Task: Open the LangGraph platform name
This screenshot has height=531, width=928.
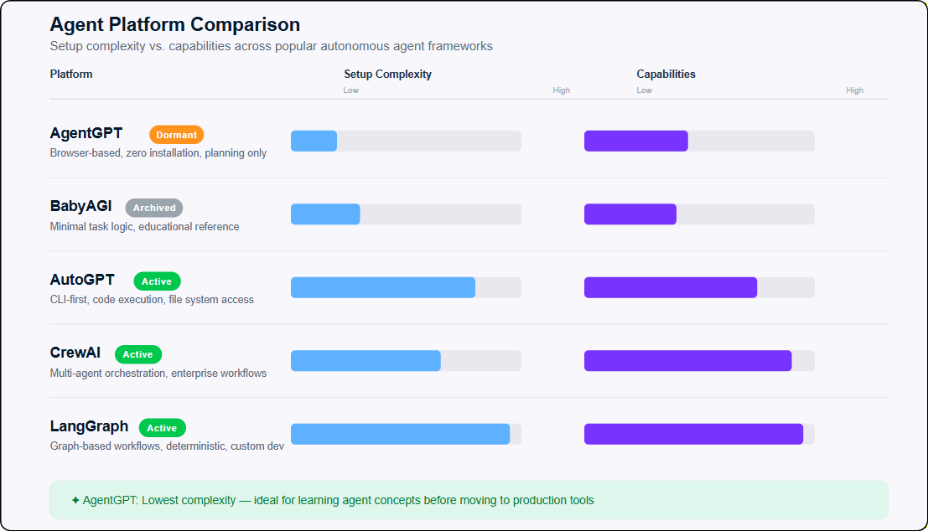Action: tap(89, 426)
